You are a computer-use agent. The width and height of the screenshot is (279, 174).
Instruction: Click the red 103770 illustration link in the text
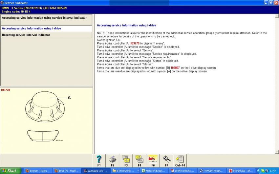click(x=135, y=43)
